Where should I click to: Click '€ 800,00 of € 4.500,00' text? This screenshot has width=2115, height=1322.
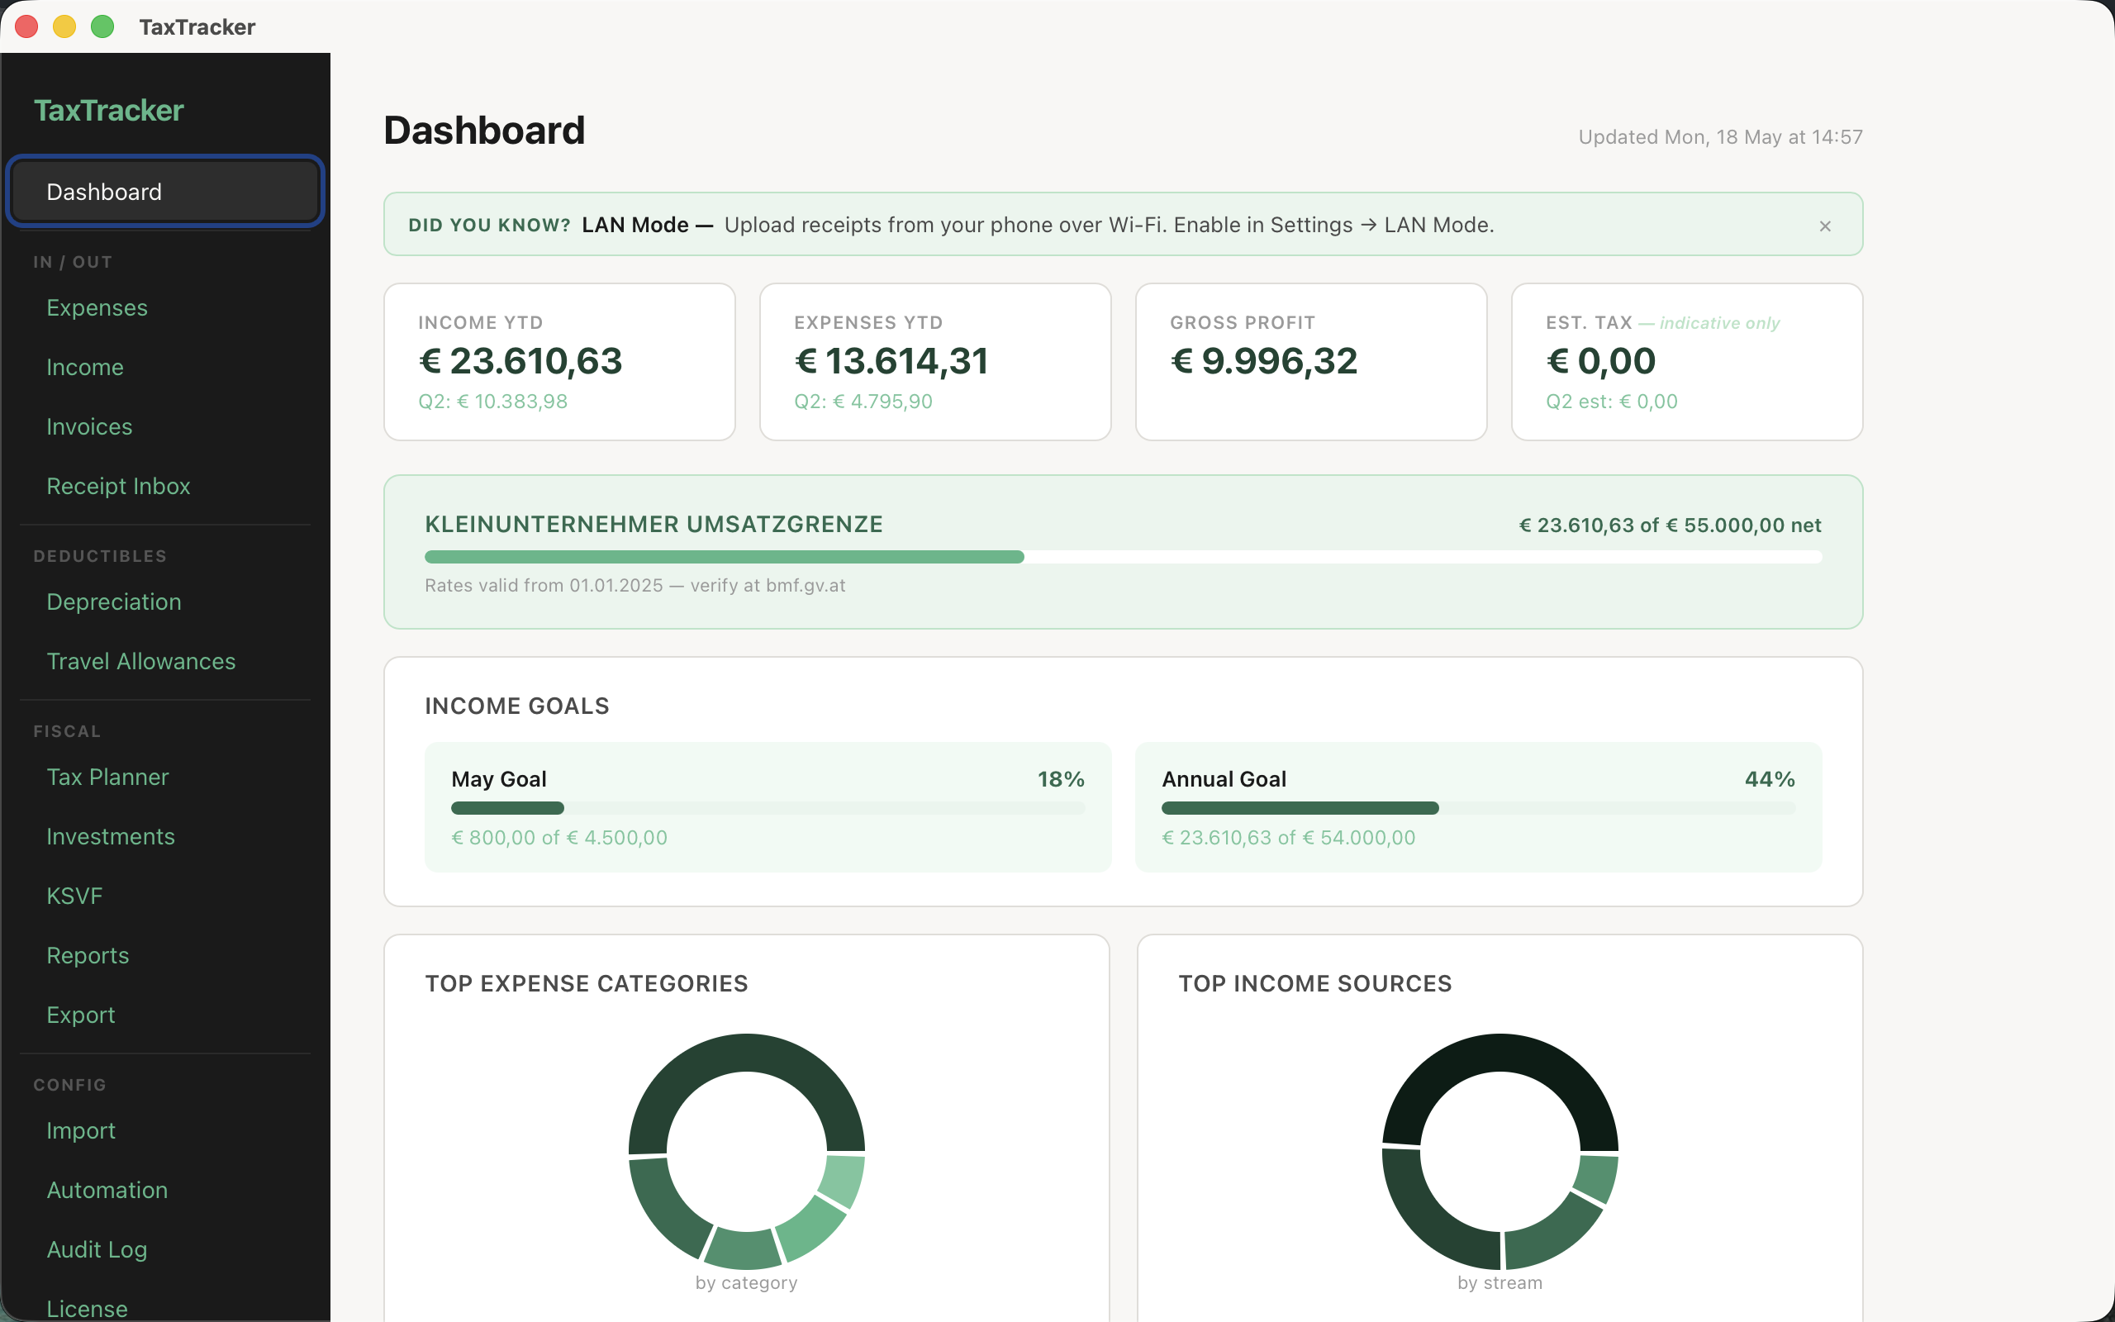559,838
